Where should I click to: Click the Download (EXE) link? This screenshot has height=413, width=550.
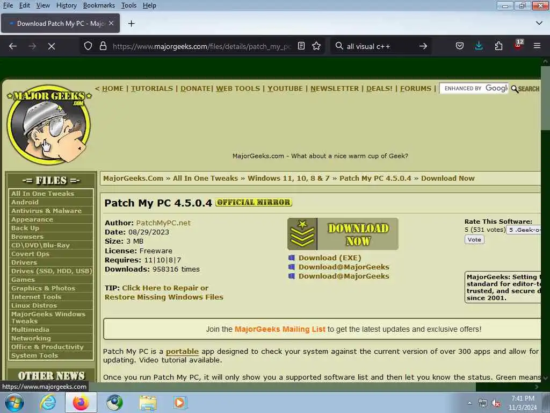pyautogui.click(x=330, y=258)
